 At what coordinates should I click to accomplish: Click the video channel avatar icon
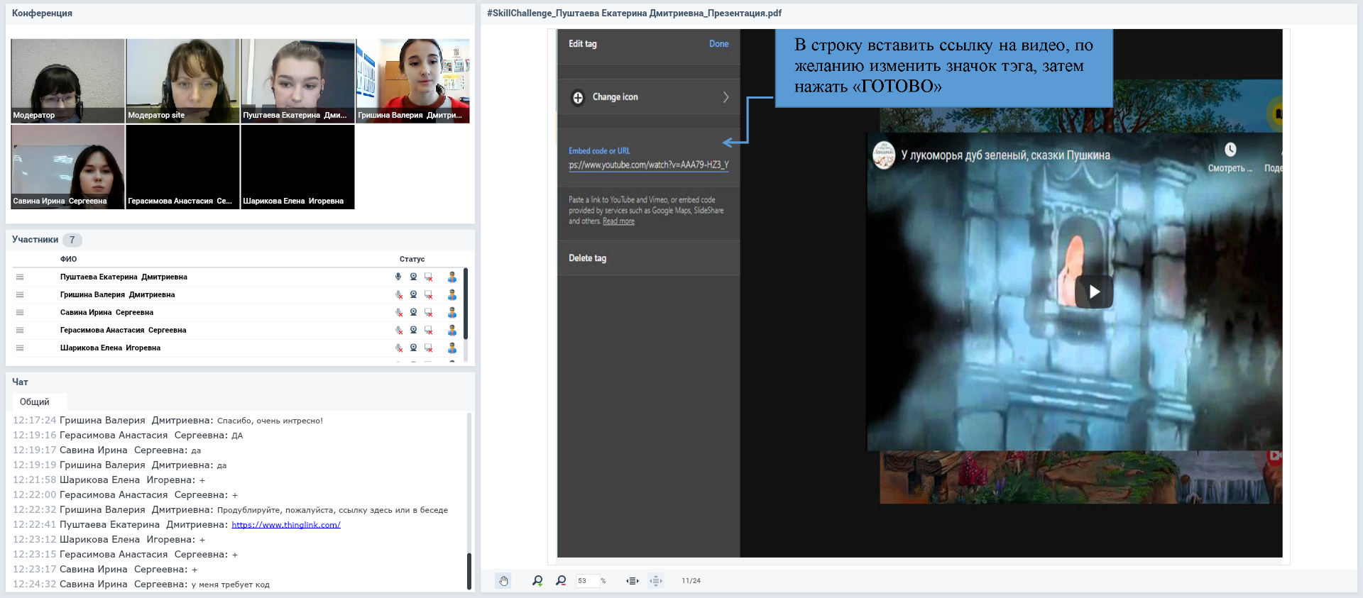[884, 155]
